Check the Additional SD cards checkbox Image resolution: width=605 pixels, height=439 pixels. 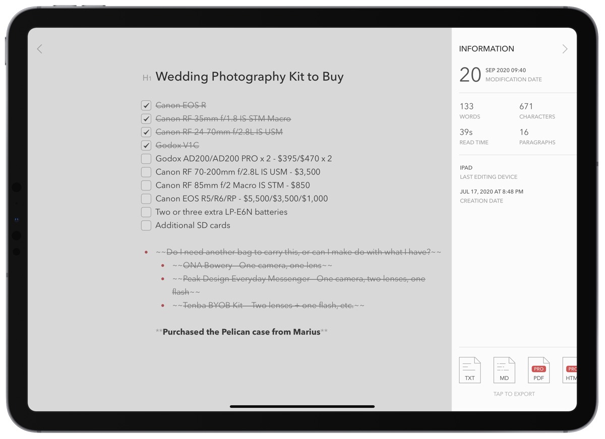click(146, 225)
